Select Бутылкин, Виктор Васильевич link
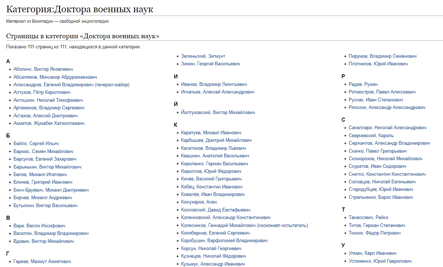The width and height of the screenshot is (443, 267). coord(45,206)
